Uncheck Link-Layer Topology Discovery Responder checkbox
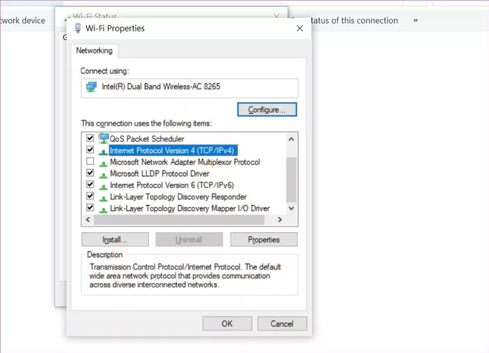The image size is (489, 353). [90, 196]
